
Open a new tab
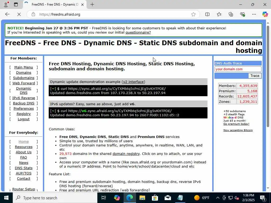pyautogui.click(x=92, y=4)
